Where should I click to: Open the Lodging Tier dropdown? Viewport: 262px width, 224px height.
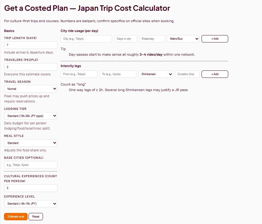30,116
